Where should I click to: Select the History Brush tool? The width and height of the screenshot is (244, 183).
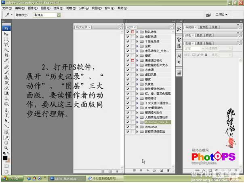tap(6, 83)
